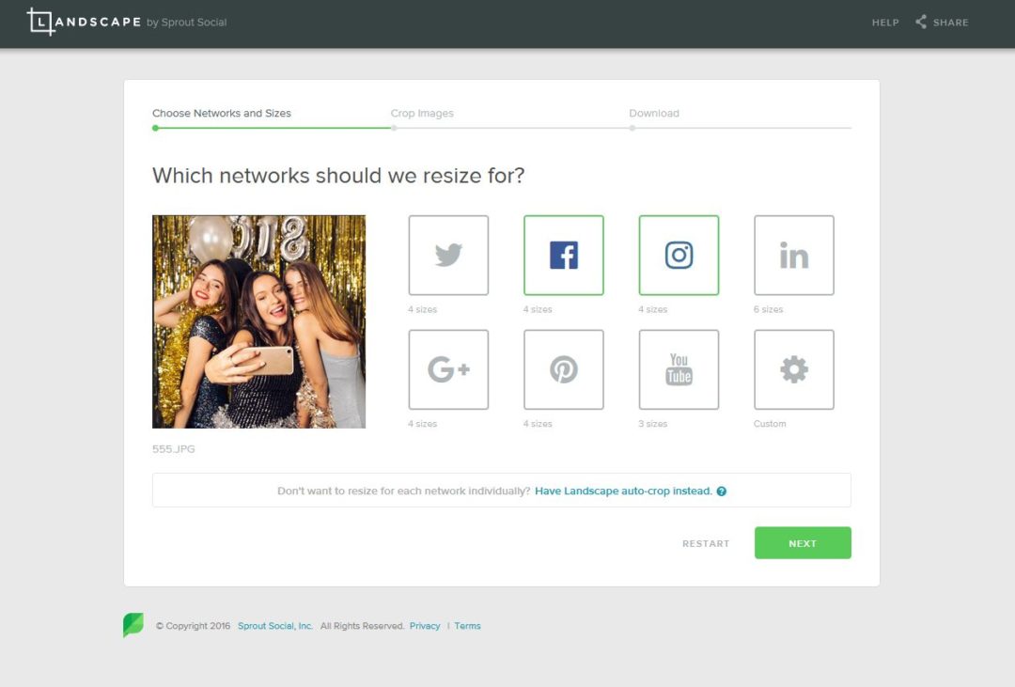Screen dimensions: 1015x687
Task: Click the 555.JPG file name
Action: pyautogui.click(x=174, y=448)
